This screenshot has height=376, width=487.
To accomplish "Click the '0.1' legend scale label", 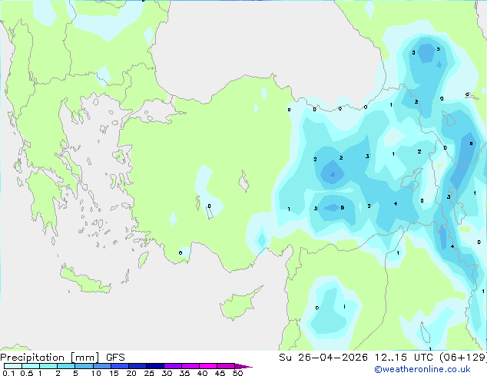I will [x=8, y=373].
